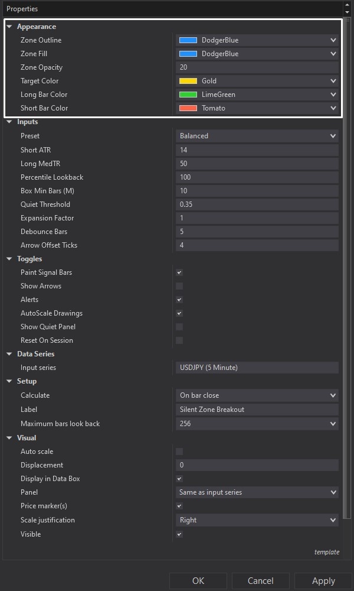The image size is (354, 591).
Task: Click the OK button
Action: coord(198,581)
